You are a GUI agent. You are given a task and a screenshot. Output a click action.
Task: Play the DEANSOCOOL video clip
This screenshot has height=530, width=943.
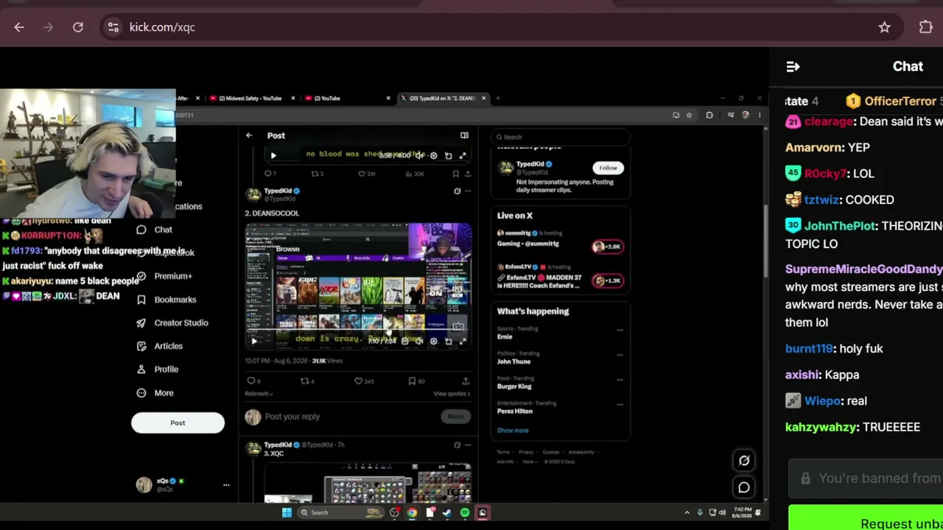pos(254,341)
